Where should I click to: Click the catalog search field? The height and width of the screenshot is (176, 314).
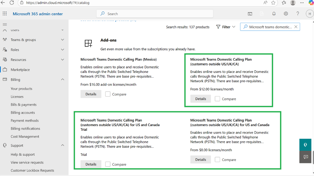tap(270, 27)
